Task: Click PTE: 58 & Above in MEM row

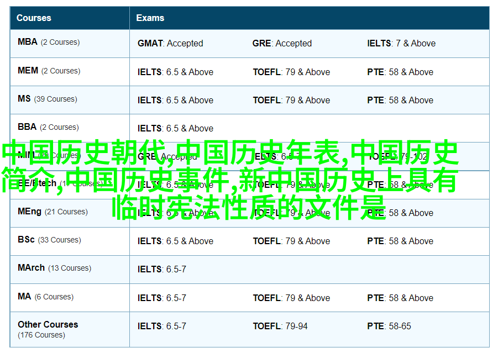Action: (400, 72)
